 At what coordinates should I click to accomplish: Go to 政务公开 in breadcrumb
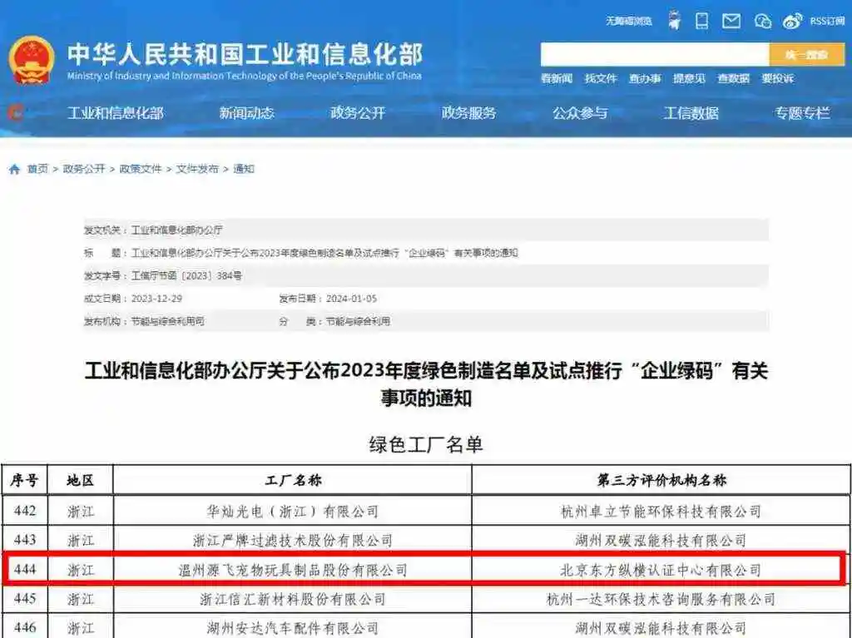(84, 169)
